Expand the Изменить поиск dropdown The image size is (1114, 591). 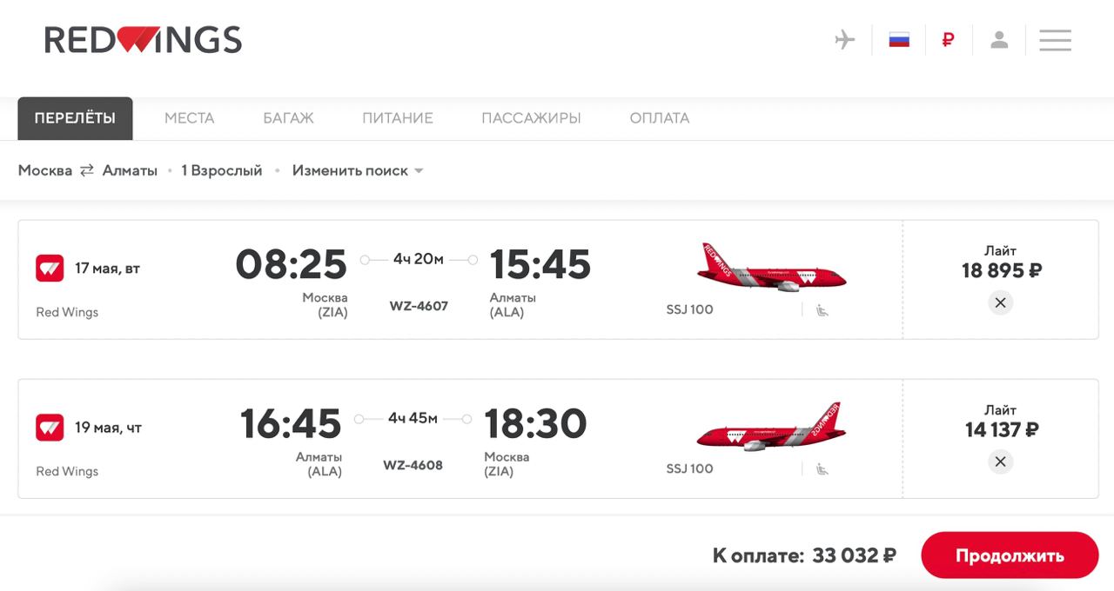click(357, 171)
